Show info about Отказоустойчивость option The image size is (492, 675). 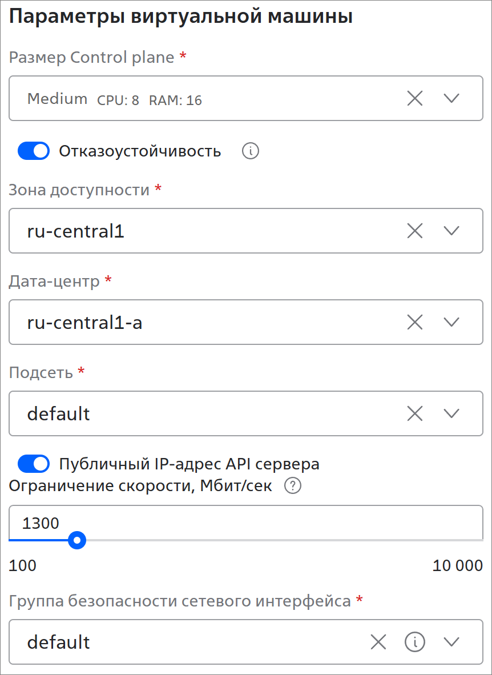(x=251, y=151)
